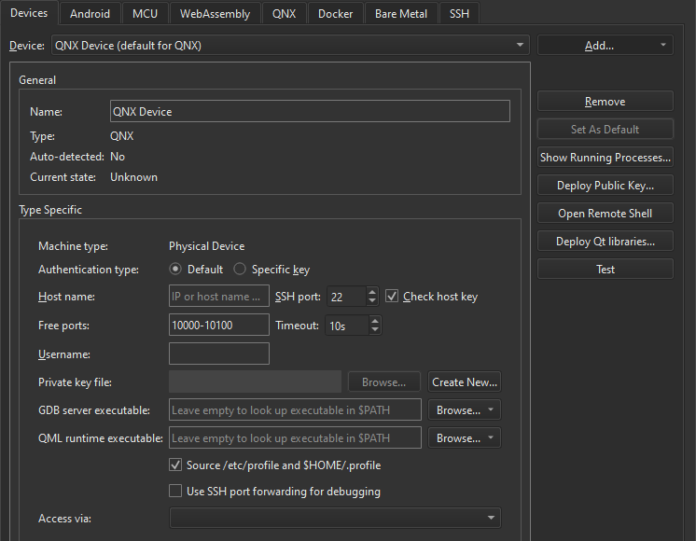Open QML runtime executable Browse menu
This screenshot has height=541, width=696.
tap(464, 437)
